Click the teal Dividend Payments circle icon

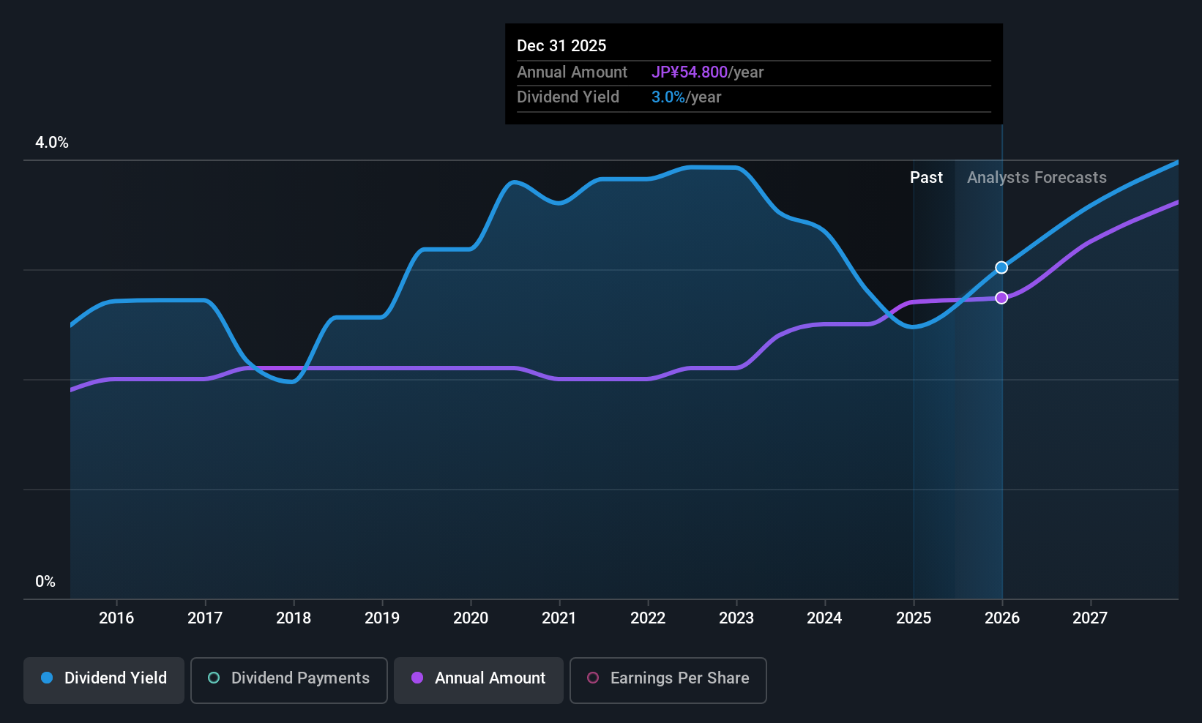[x=214, y=678]
